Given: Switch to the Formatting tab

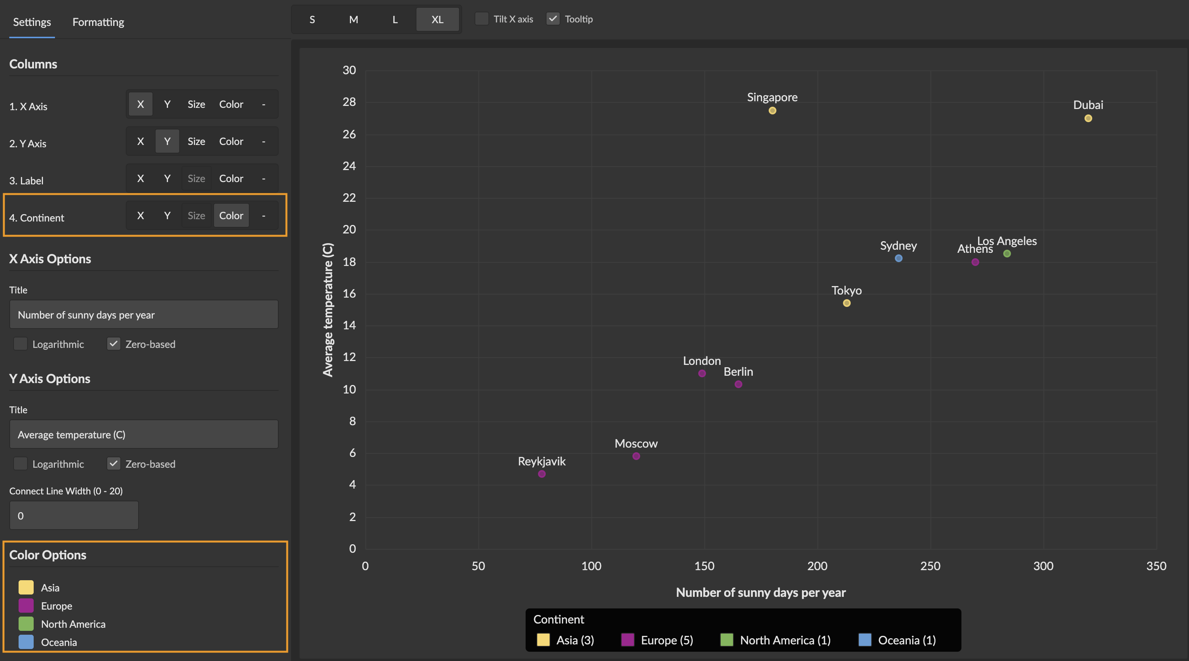Looking at the screenshot, I should pos(98,22).
